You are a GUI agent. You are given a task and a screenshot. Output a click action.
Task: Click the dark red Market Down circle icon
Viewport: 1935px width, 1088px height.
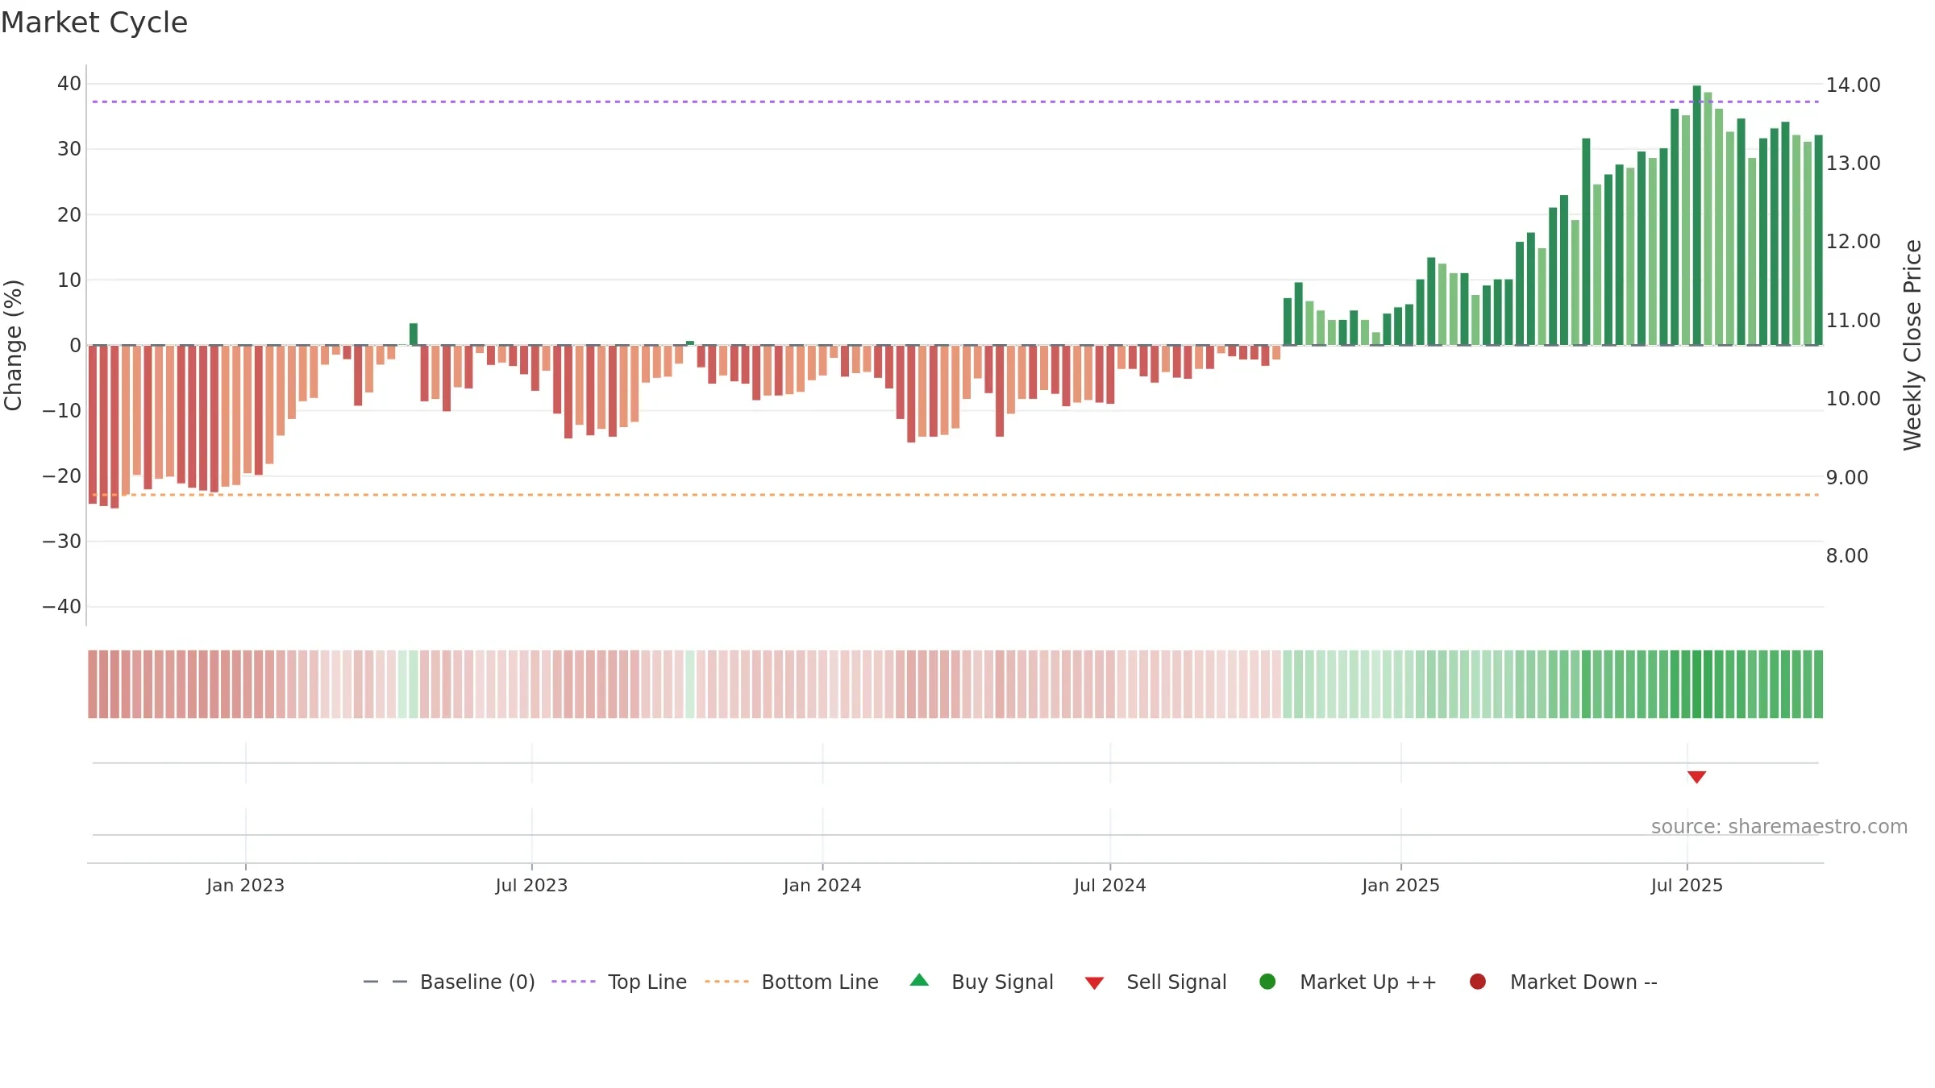1478,982
